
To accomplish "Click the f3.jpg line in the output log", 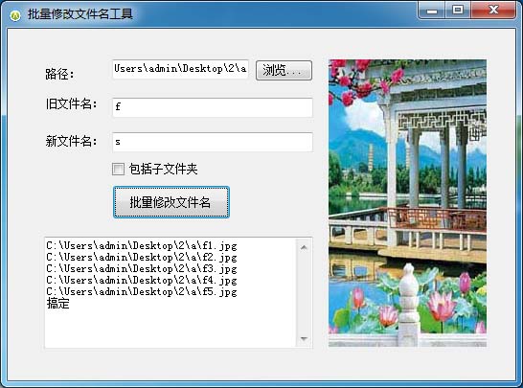I will coord(142,269).
